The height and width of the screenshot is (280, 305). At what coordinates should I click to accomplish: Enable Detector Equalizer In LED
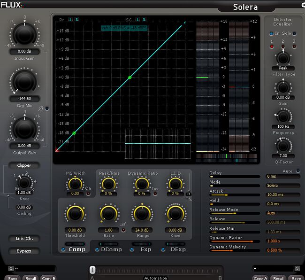[271, 33]
